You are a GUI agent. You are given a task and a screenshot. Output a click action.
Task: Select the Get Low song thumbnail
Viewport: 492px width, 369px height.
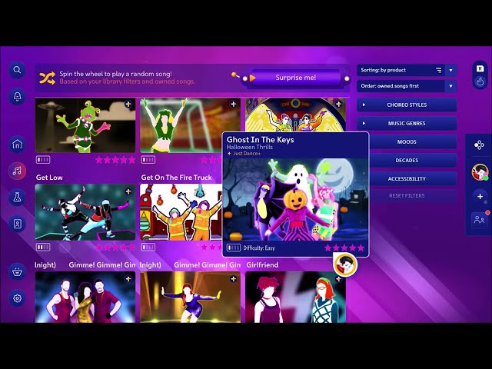coord(85,212)
